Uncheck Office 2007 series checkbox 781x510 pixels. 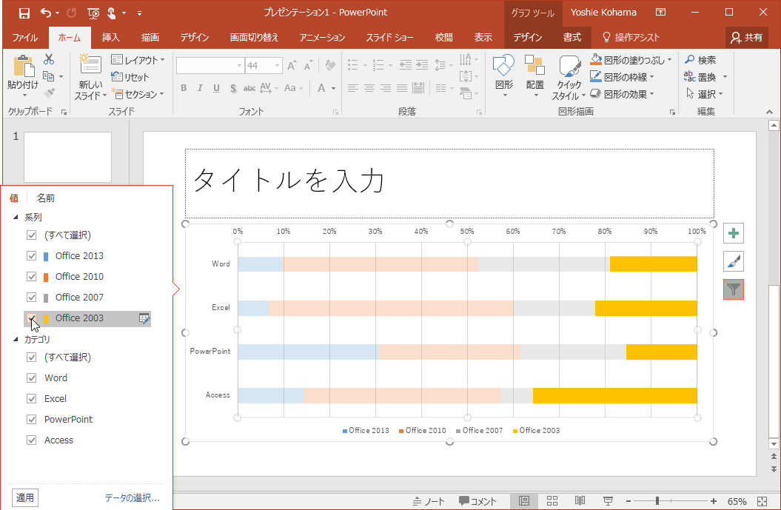31,298
